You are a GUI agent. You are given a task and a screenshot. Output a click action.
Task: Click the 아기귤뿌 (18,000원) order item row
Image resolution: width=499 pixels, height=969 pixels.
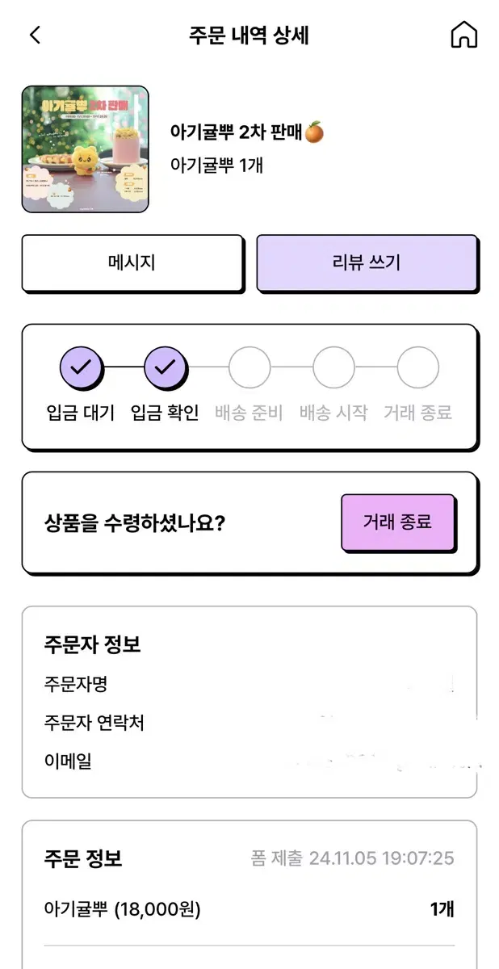pyautogui.click(x=249, y=909)
